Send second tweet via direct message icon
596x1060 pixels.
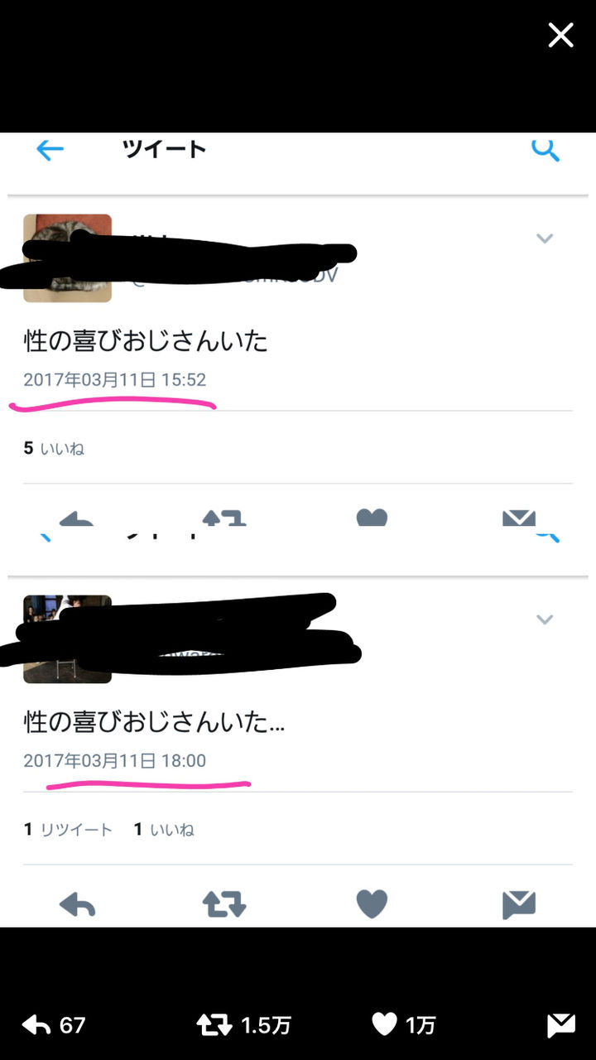click(519, 905)
